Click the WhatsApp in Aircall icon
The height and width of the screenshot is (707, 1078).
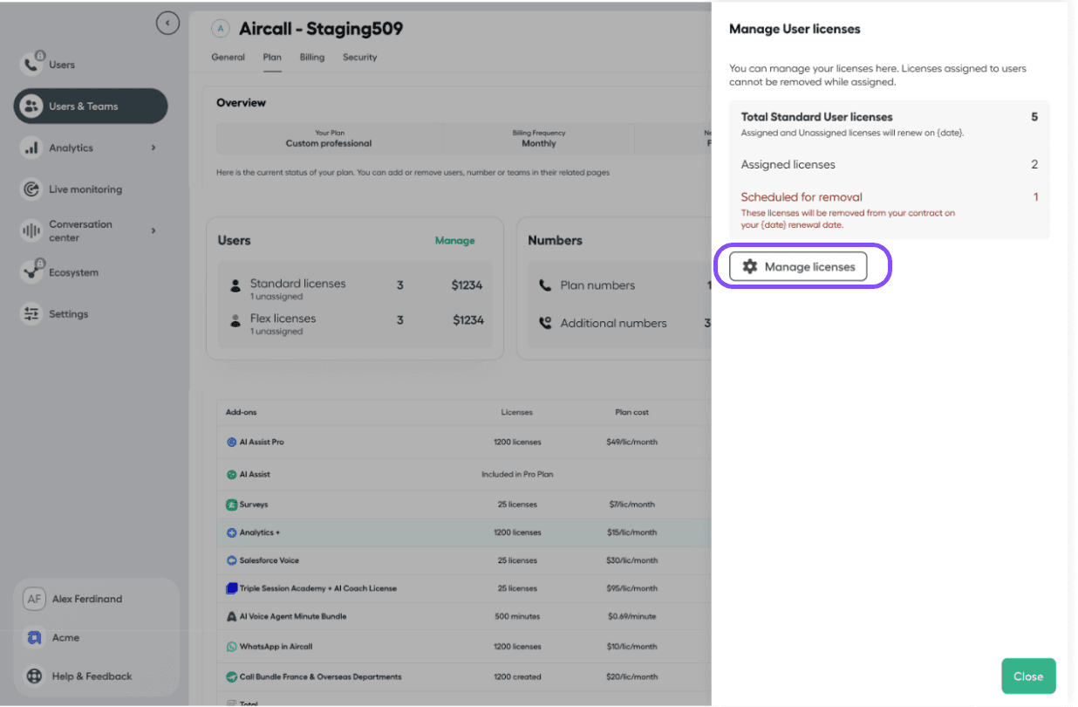tap(232, 647)
